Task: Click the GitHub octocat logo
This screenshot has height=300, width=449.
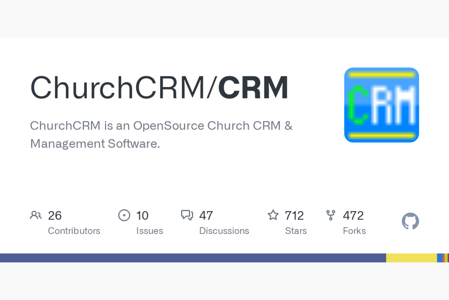Action: click(x=410, y=221)
